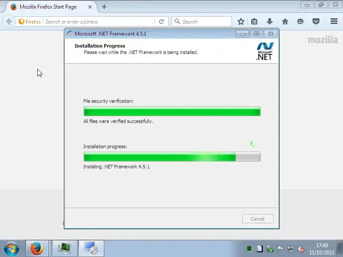343x257 pixels.
Task: Open the Downloads arrow icon
Action: pyautogui.click(x=270, y=21)
